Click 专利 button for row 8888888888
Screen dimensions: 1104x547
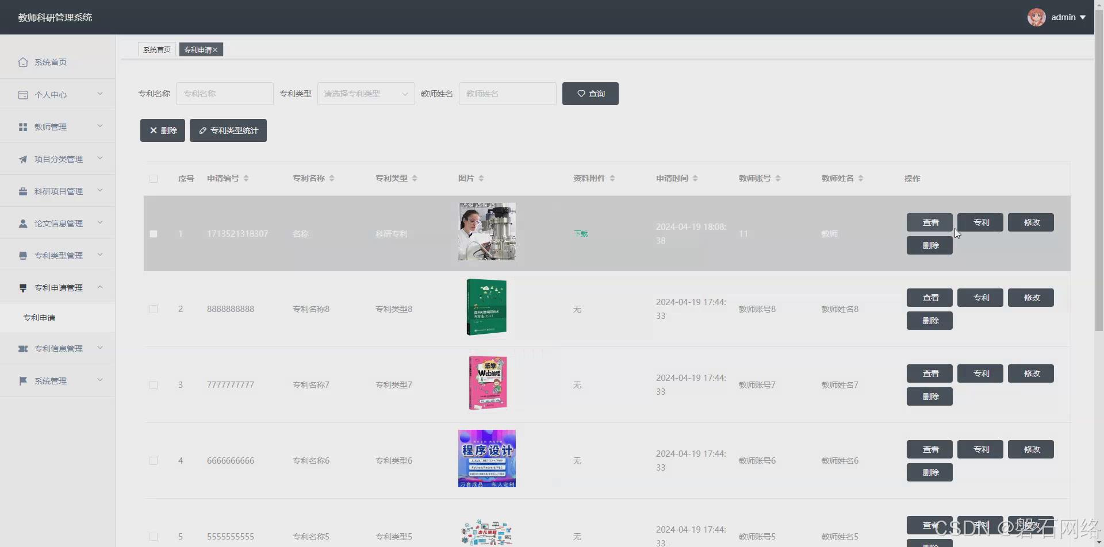point(980,298)
